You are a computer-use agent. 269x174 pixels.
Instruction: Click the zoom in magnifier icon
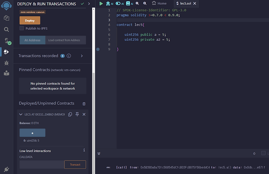coord(145,3)
